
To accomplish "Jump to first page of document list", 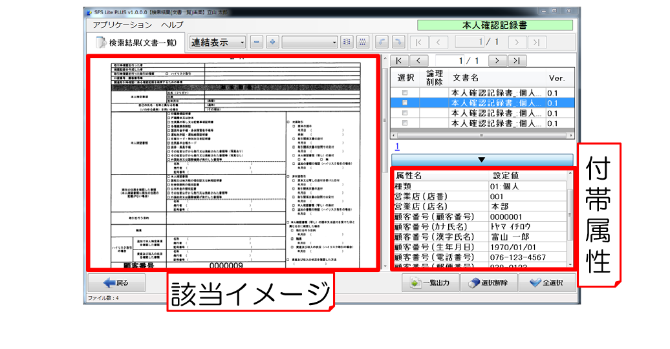I will click(x=399, y=61).
